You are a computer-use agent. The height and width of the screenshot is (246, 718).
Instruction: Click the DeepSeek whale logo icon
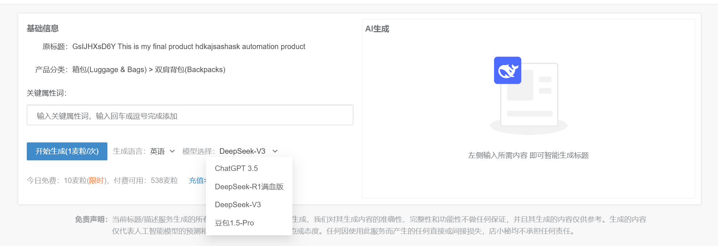click(x=507, y=71)
